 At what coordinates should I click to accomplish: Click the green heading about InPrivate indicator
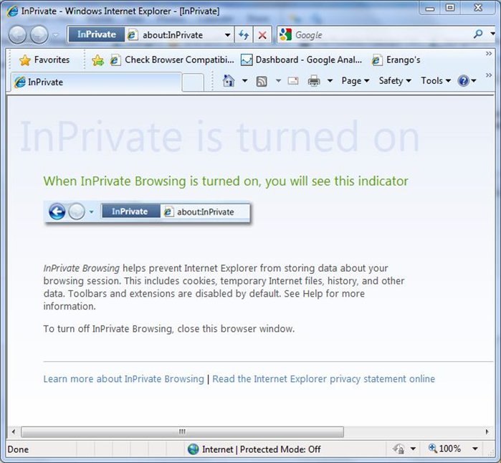226,181
